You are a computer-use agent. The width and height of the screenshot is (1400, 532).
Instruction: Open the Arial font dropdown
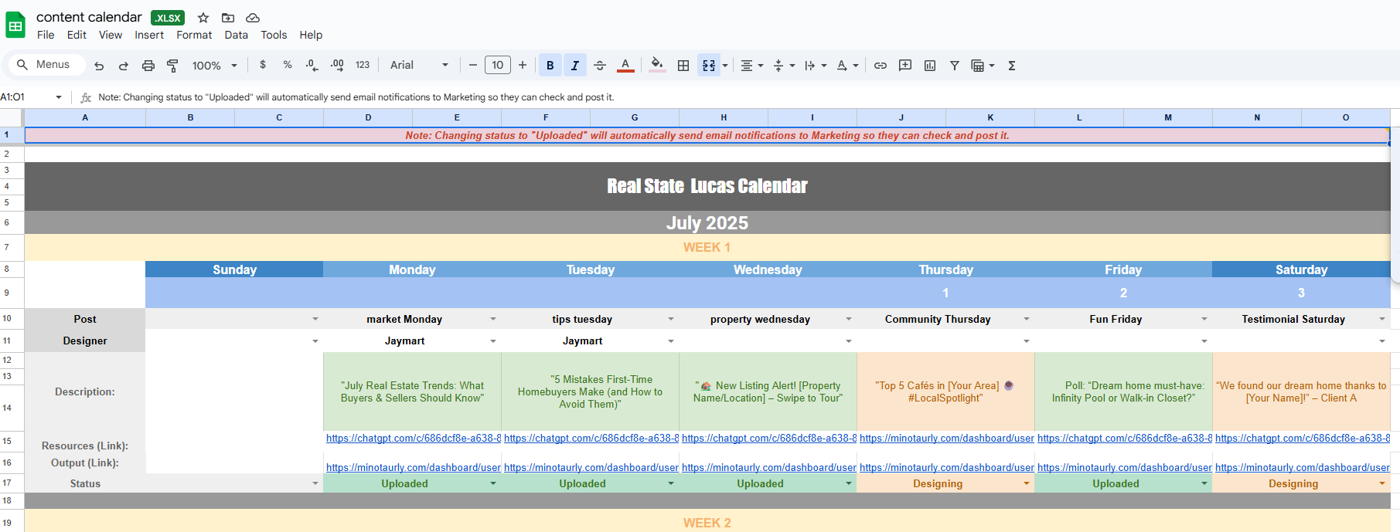[419, 65]
